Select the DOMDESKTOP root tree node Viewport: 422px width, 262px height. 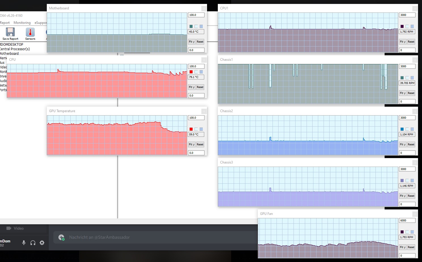(x=12, y=44)
